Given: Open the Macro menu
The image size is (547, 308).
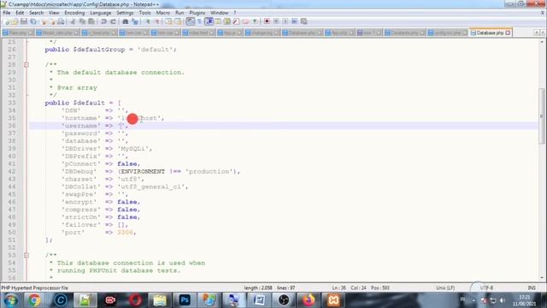Looking at the screenshot, I should (x=163, y=13).
